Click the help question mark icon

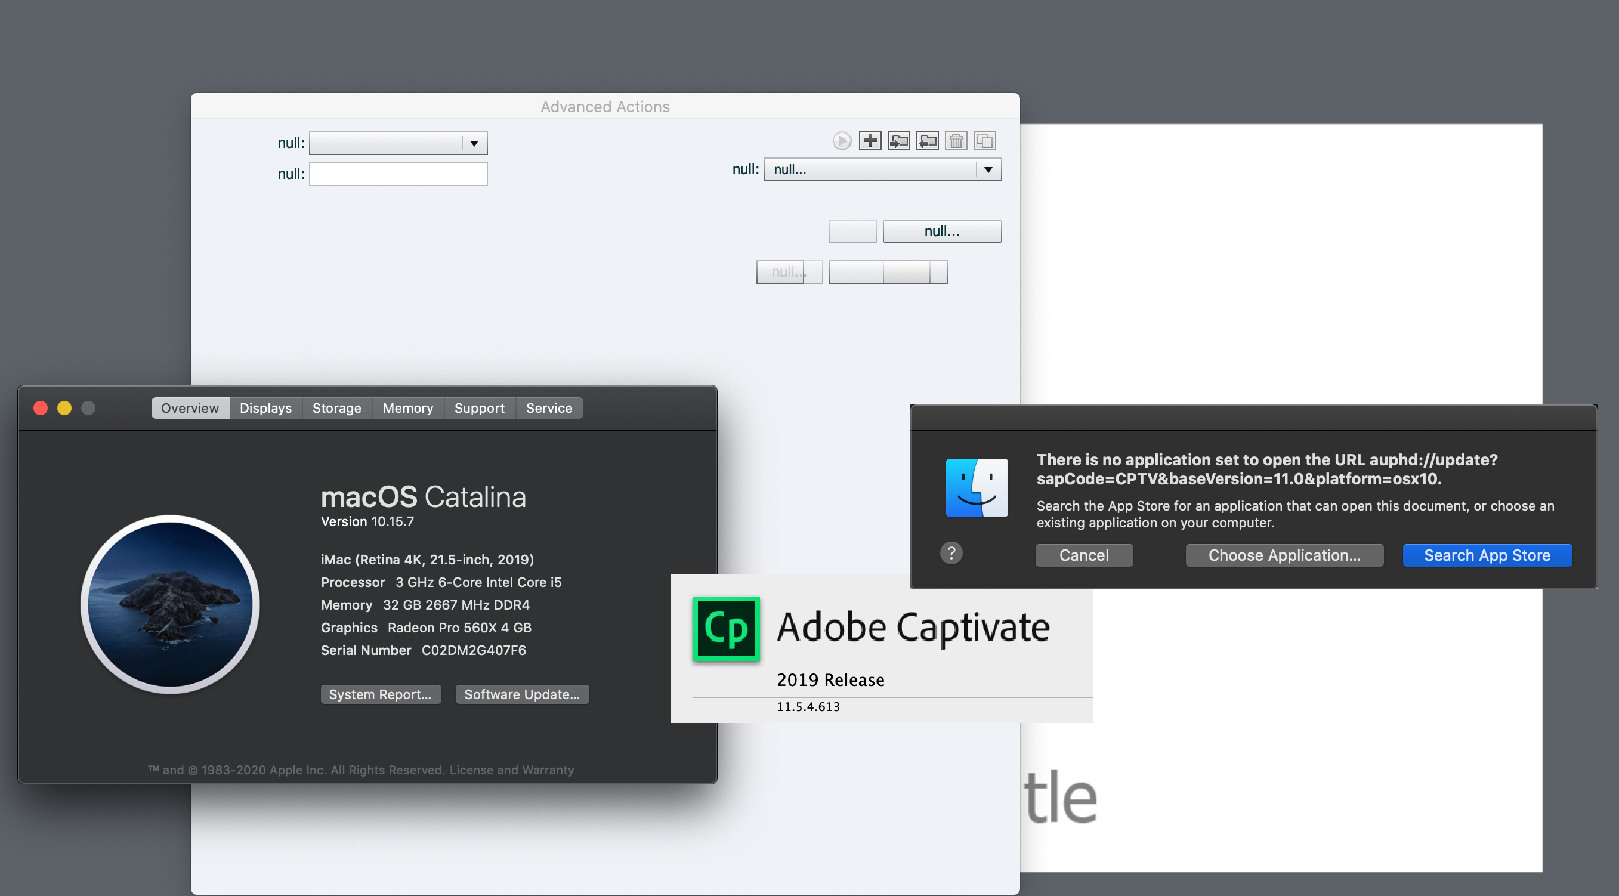[951, 553]
